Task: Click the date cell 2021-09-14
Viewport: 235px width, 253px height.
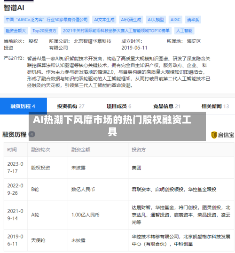Action: point(16,215)
